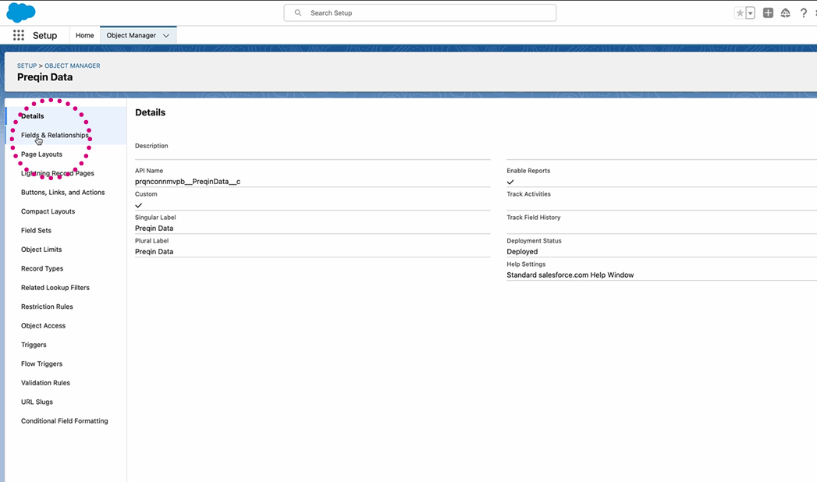The height and width of the screenshot is (482, 817).
Task: Click the Enable Reports checkmark
Action: pos(510,183)
